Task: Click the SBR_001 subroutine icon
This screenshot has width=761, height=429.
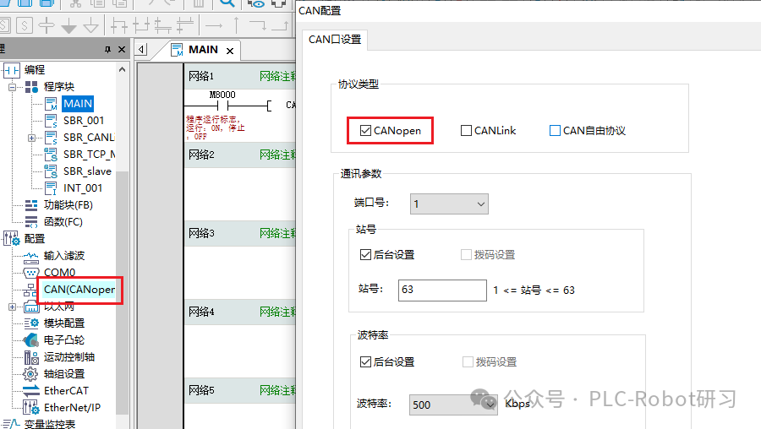Action: [x=51, y=121]
